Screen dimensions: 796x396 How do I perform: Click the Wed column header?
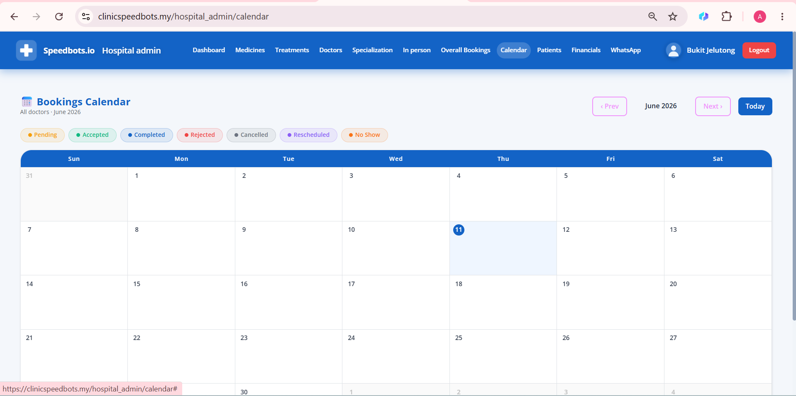tap(396, 159)
